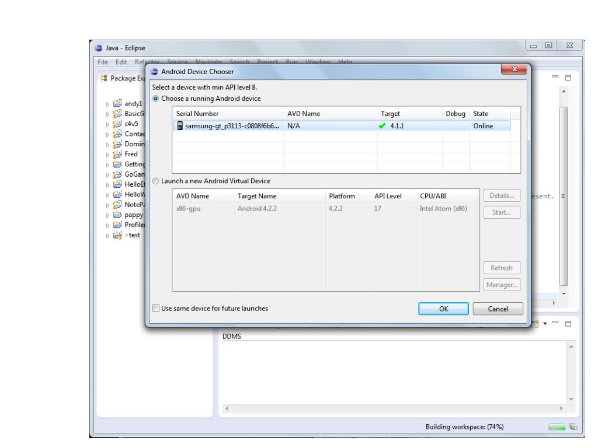Click the green checkmark target icon

click(x=382, y=126)
